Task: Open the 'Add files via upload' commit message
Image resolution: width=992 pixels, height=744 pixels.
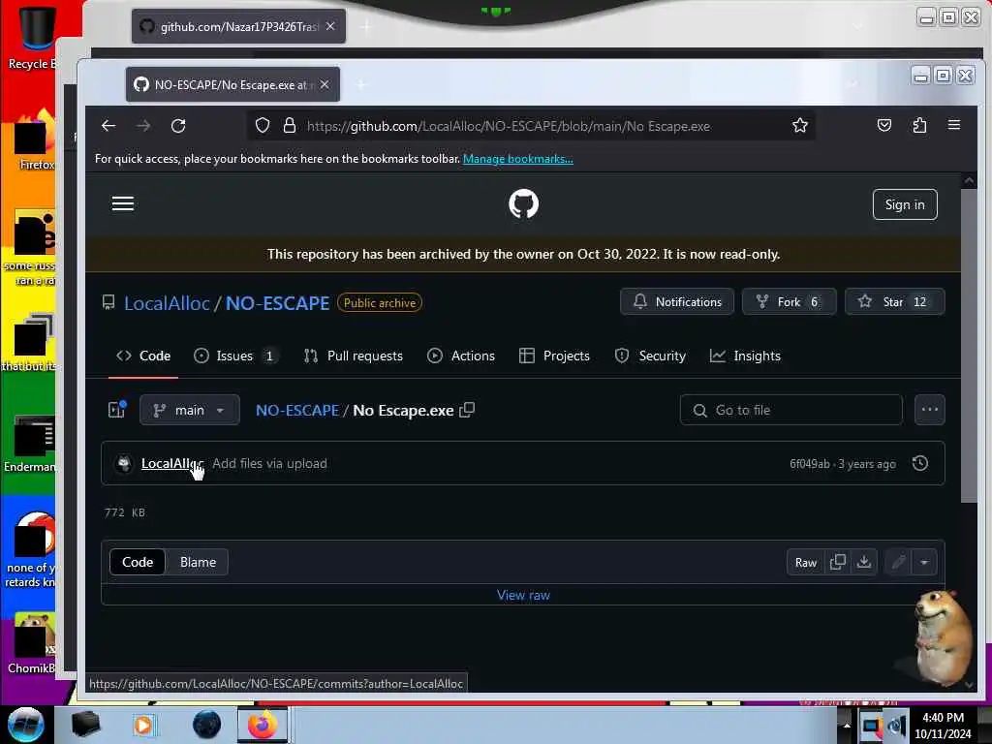Action: [269, 463]
